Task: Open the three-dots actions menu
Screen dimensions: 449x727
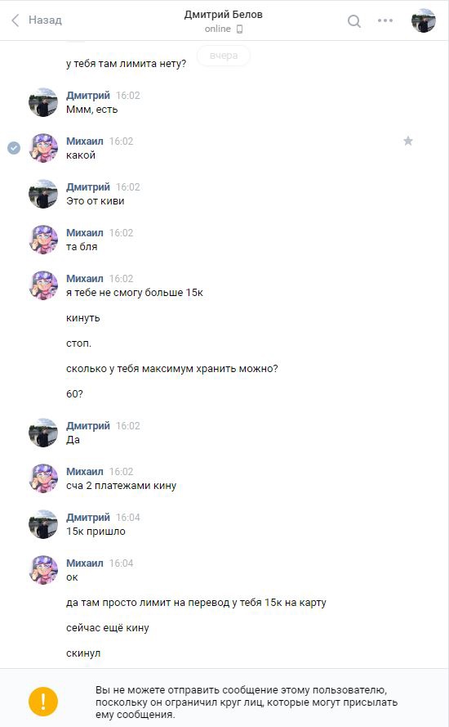Action: (385, 20)
